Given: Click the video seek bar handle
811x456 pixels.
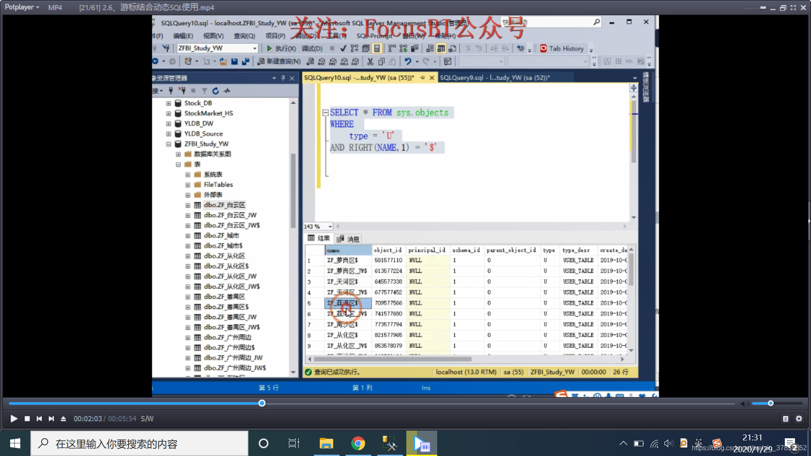Looking at the screenshot, I should click(x=262, y=403).
